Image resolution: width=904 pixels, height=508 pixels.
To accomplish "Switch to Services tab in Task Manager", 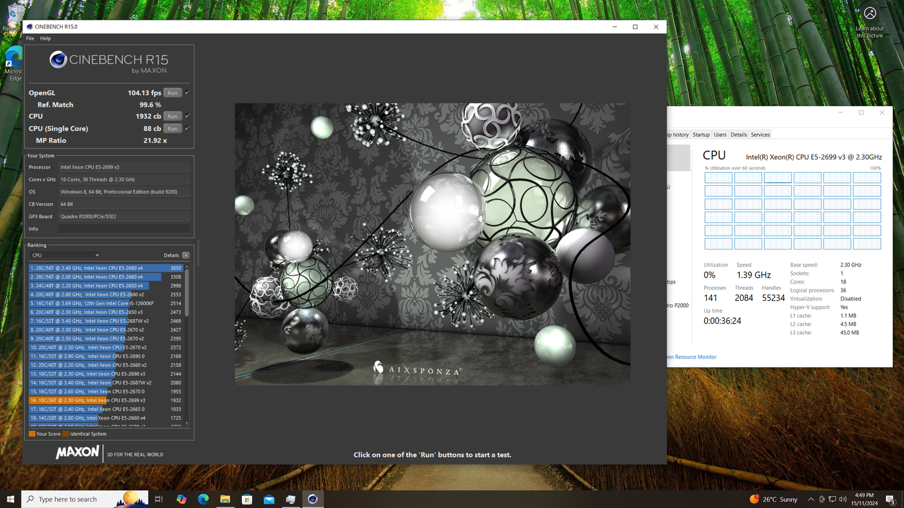I will pos(760,135).
